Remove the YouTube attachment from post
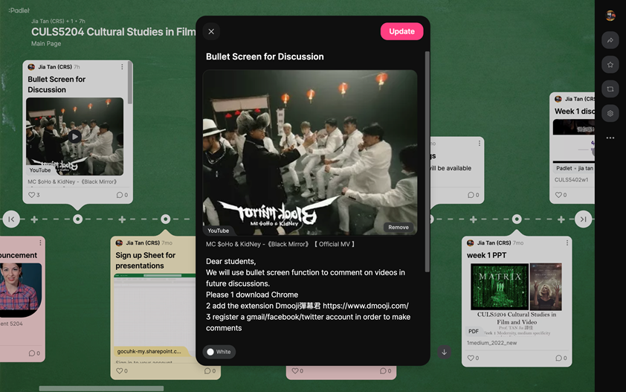The image size is (626, 392). [398, 227]
